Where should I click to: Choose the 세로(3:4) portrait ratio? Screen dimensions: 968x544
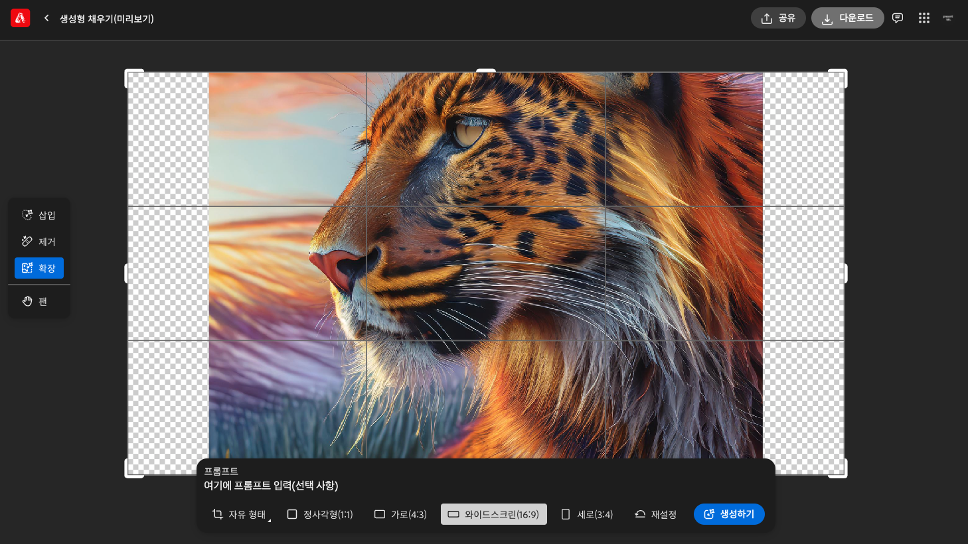(587, 514)
